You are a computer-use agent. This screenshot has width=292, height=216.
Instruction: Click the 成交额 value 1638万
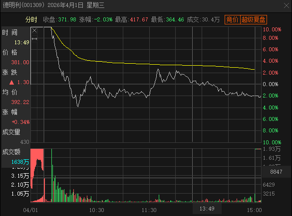click(20, 162)
